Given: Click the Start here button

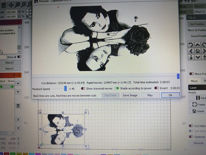Looking at the screenshot, I should coord(110,95).
